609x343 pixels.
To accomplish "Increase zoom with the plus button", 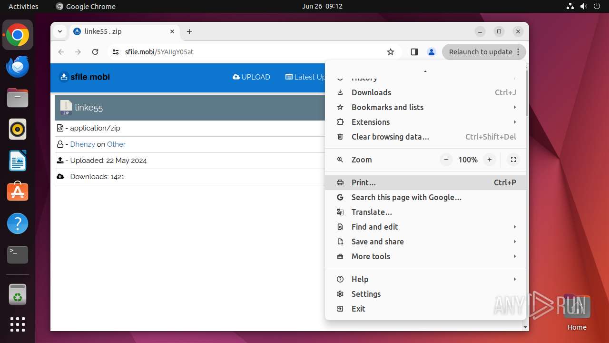I will (490, 160).
